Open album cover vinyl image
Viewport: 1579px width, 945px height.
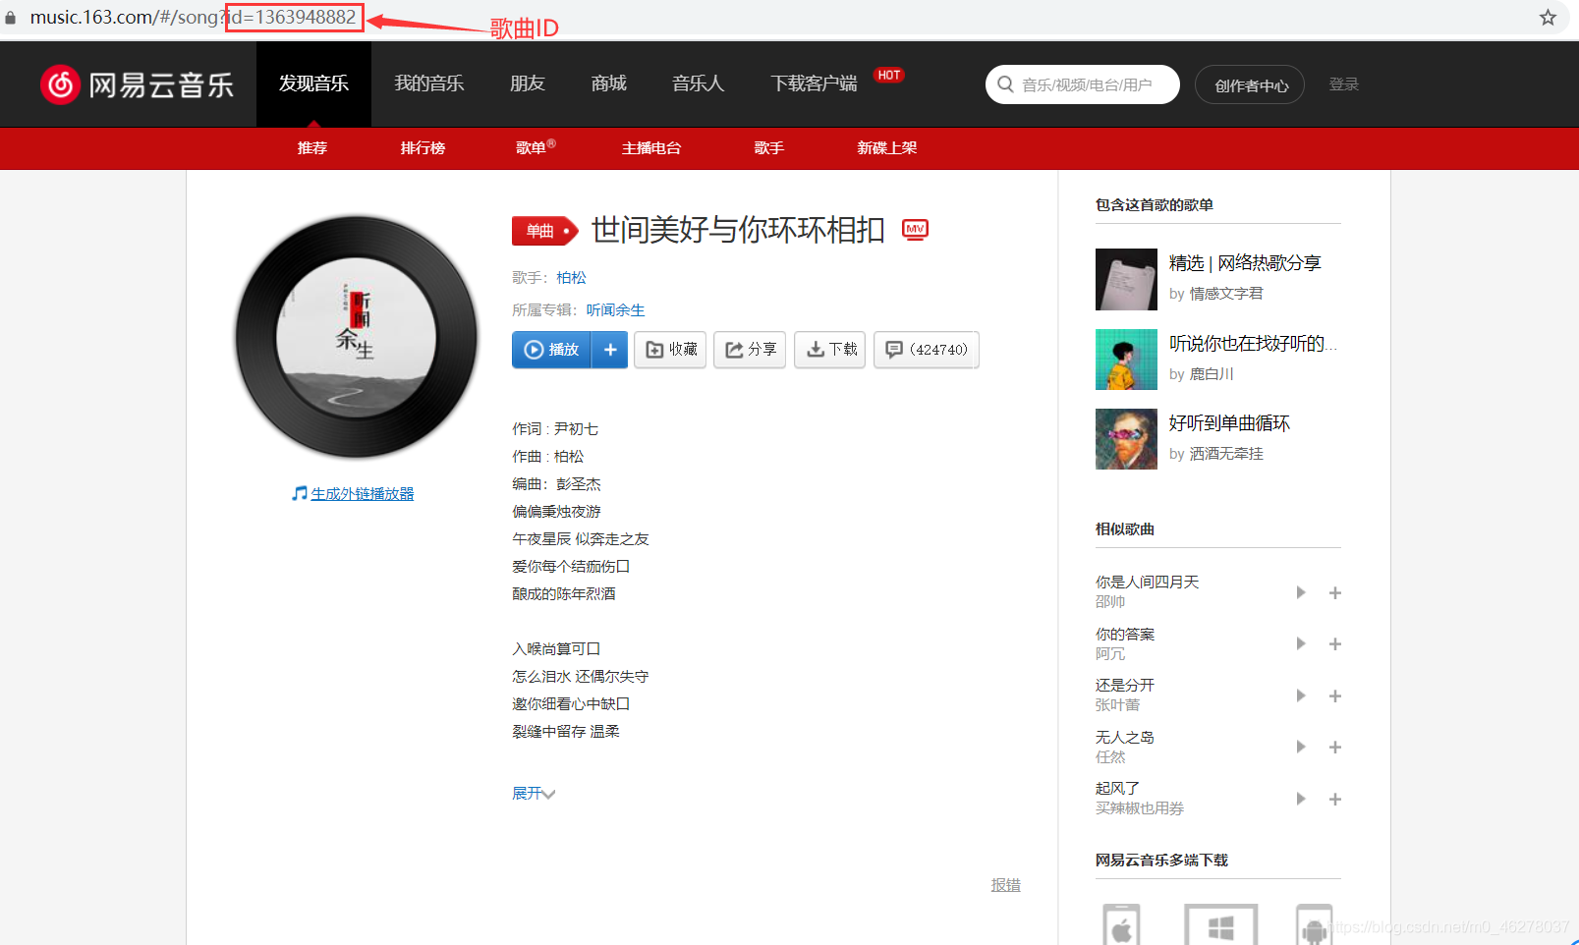tap(356, 337)
